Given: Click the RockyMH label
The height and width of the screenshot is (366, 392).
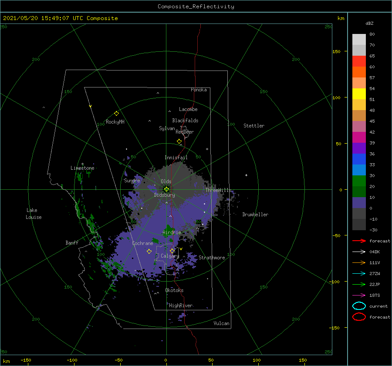Looking at the screenshot, I should (x=115, y=122).
